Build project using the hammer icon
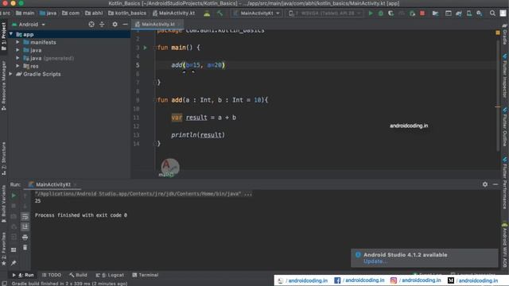The height and width of the screenshot is (286, 509). click(220, 14)
